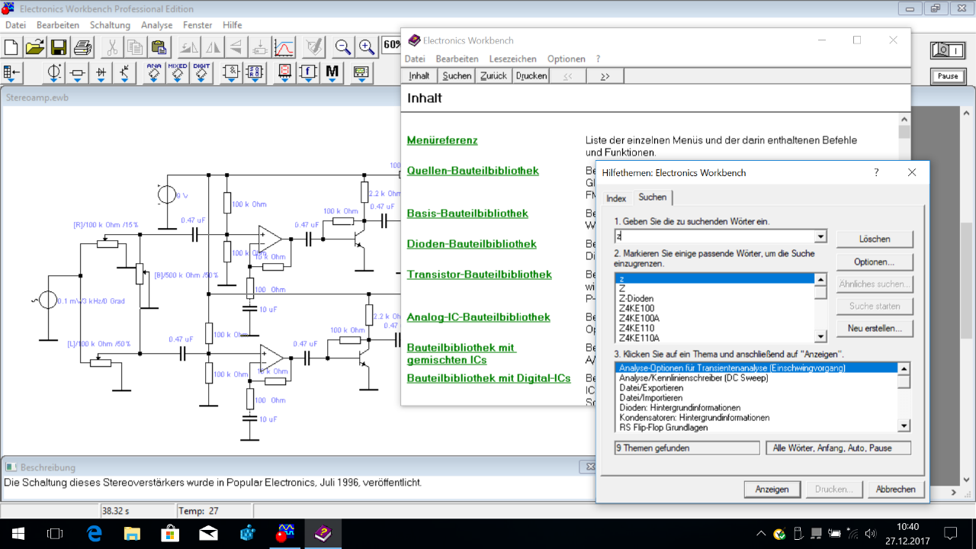Image resolution: width=976 pixels, height=549 pixels.
Task: Open the Logic Gates parts bin
Action: coord(232,73)
